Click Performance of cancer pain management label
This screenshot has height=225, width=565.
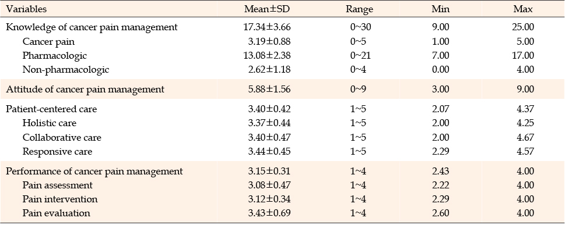tap(94, 171)
